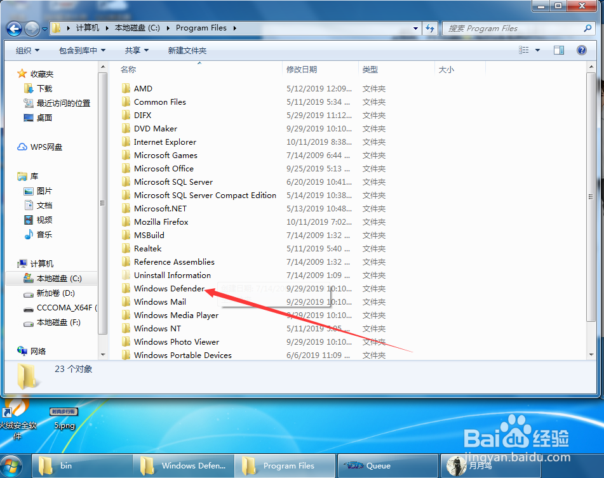This screenshot has width=604, height=478.
Task: Open the 组织 menu
Action: point(28,50)
